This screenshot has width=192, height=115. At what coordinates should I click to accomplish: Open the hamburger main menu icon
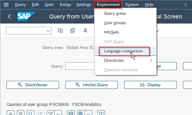(x=6, y=5)
